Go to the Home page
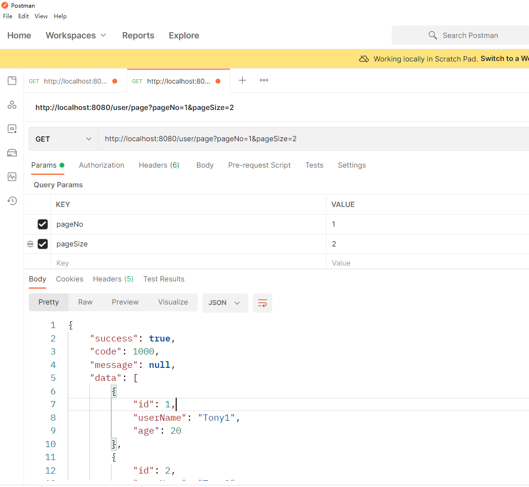 (x=19, y=36)
